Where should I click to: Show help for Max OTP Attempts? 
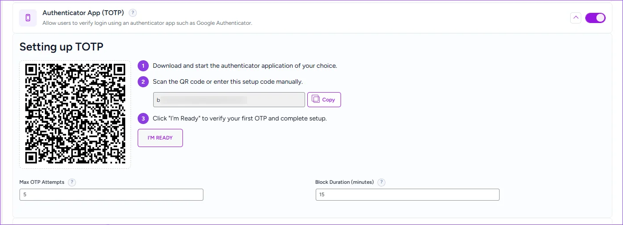coord(72,182)
